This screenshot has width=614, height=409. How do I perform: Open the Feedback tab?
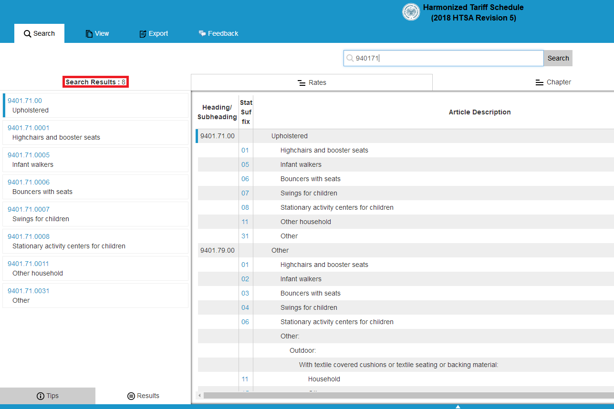click(x=219, y=33)
